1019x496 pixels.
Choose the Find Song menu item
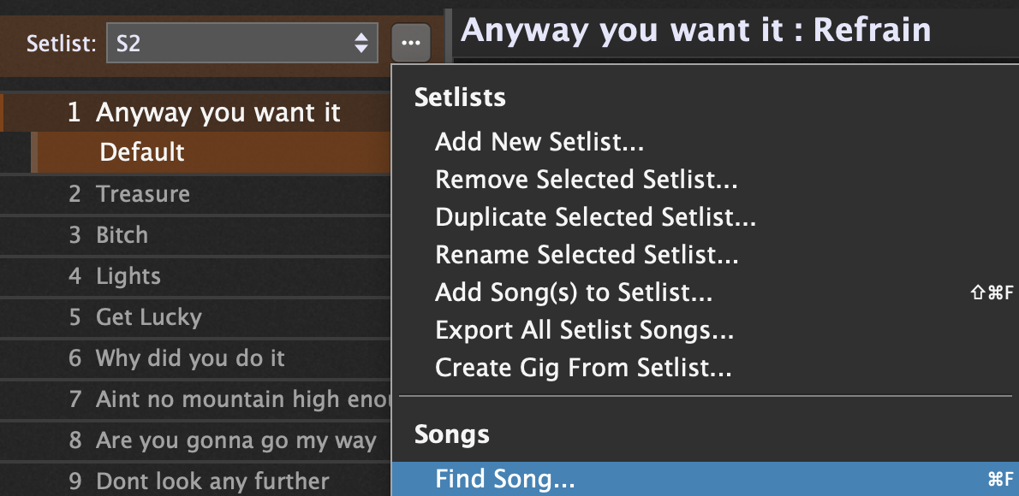[x=505, y=479]
